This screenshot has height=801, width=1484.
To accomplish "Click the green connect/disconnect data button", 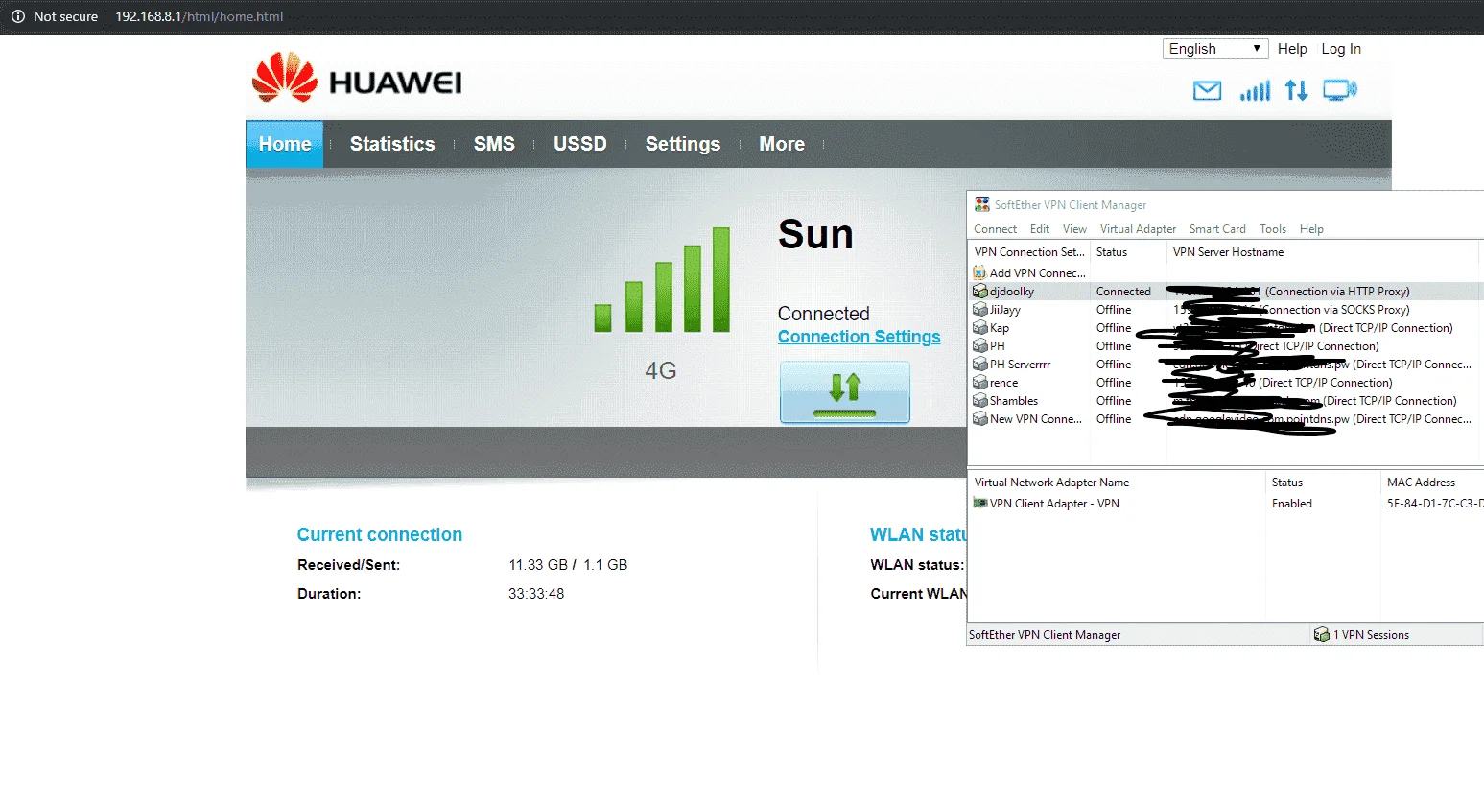I will 845,392.
